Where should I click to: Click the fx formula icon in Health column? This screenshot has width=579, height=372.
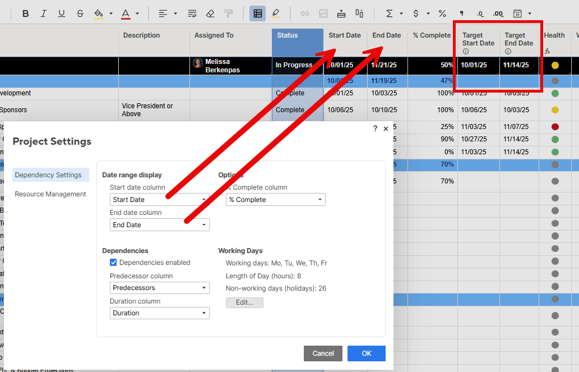point(547,51)
